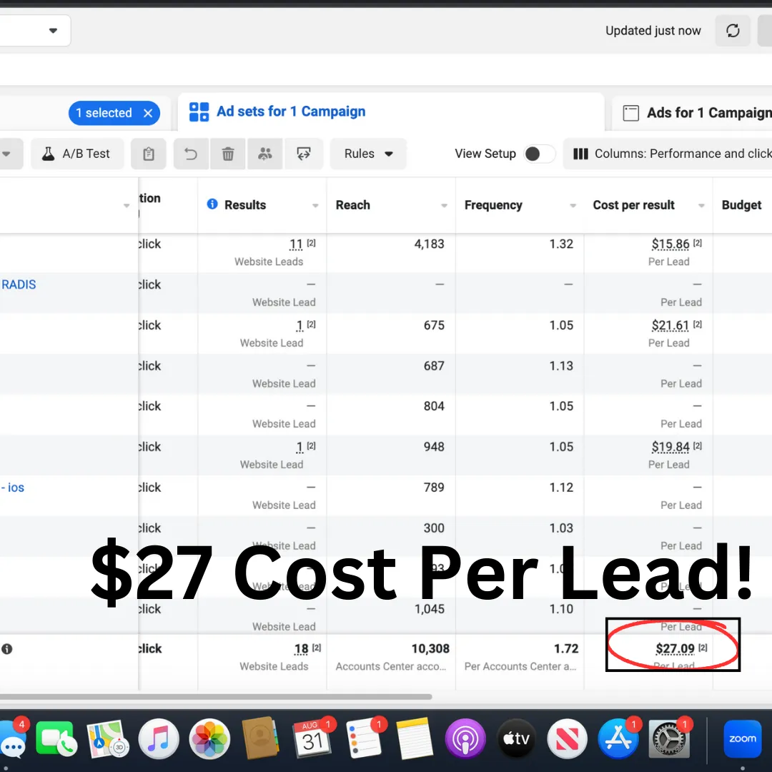Open the dropdown left of A/B Test
Viewport: 772px width, 772px height.
7,154
